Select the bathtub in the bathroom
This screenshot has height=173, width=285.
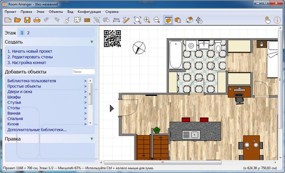pyautogui.click(x=175, y=55)
